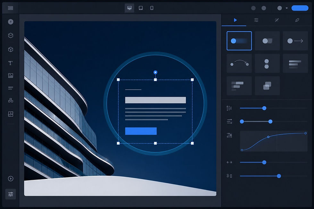Click the bottom-left selection resize handle
This screenshot has width=314, height=209.
pyautogui.click(x=118, y=143)
